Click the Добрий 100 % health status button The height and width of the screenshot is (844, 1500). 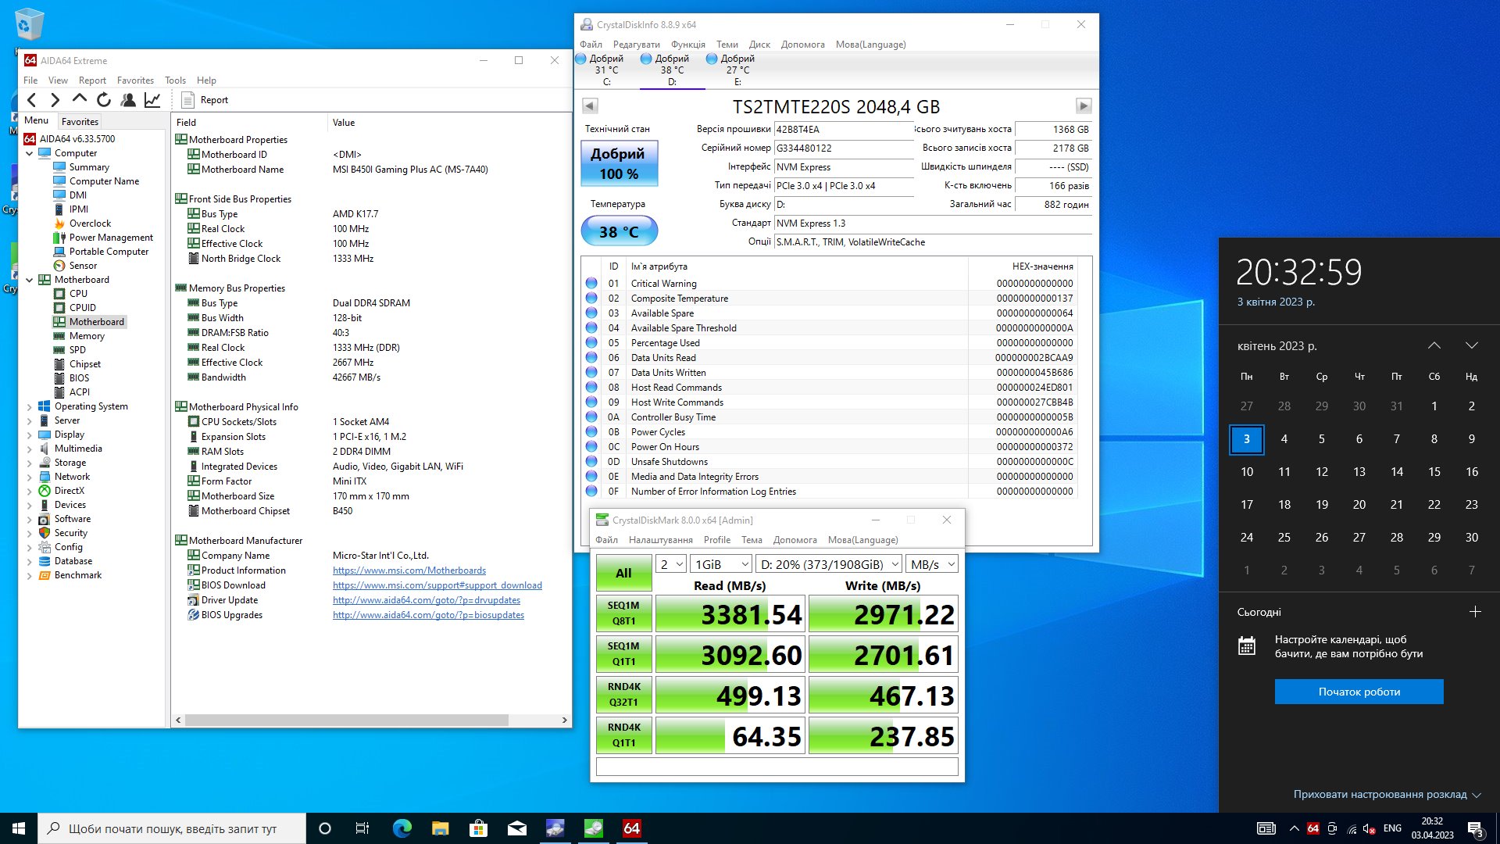tap(620, 163)
